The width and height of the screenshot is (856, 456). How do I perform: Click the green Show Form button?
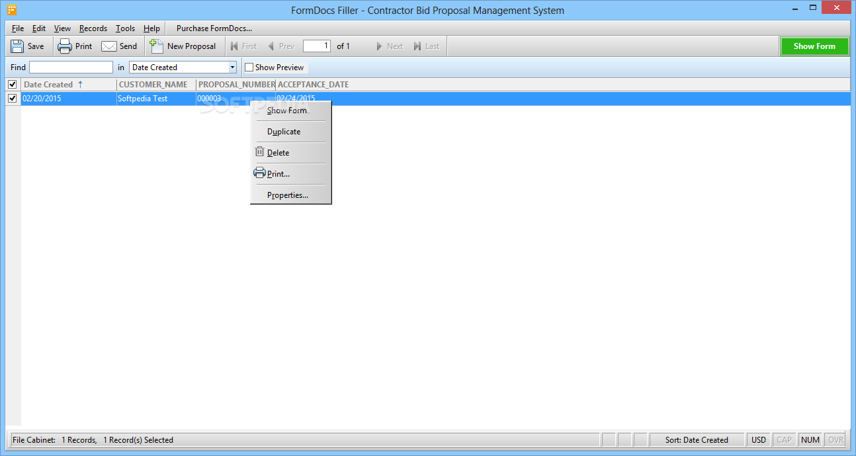814,46
